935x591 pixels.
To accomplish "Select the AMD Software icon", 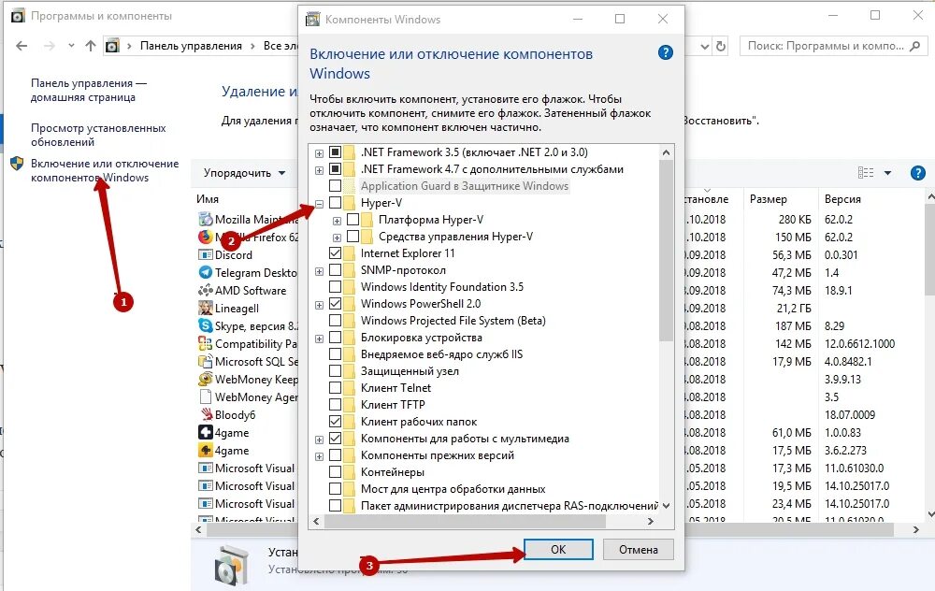I will [205, 291].
